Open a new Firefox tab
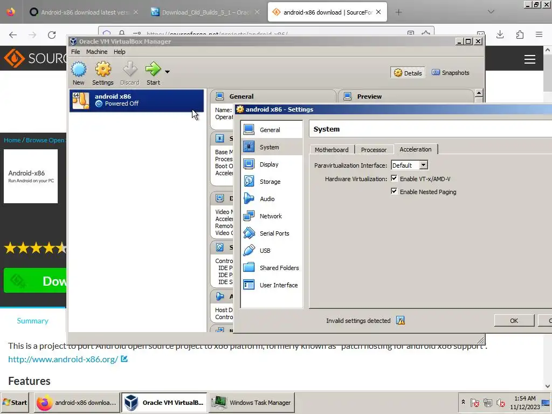Viewport: 552px width, 414px height. click(398, 12)
